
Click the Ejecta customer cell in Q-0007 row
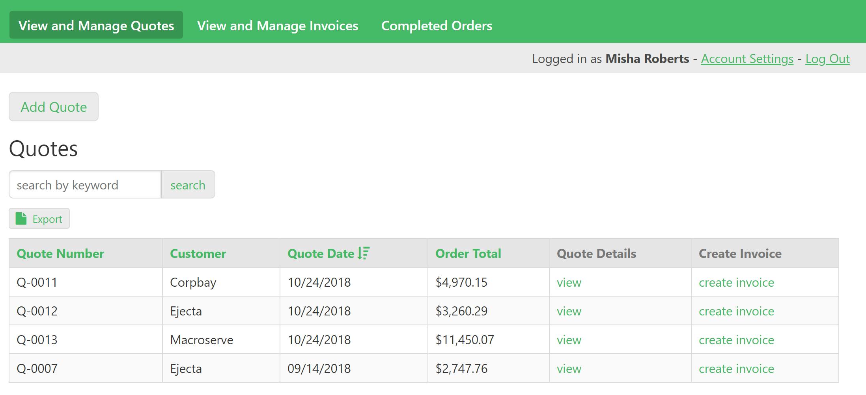tap(221, 368)
